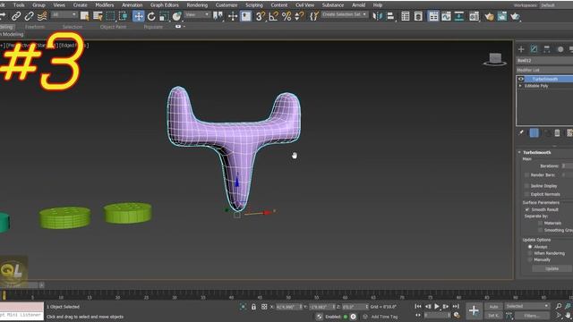Click the Bind to Space Warp icon
The height and width of the screenshot is (322, 573).
(42, 16)
